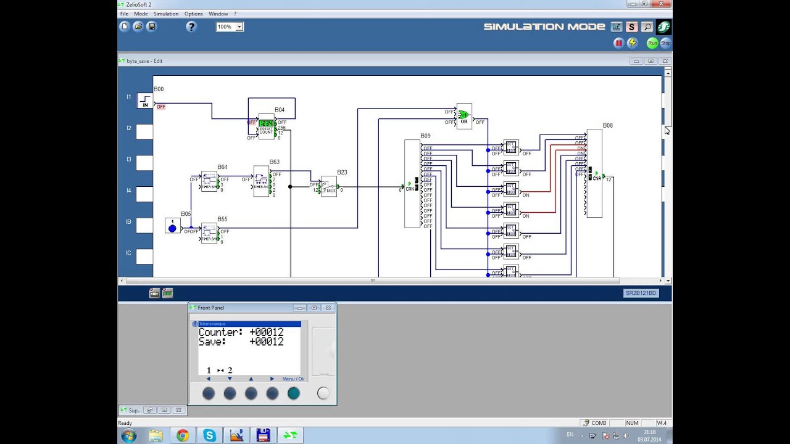Toggle the I1 input block IN
Viewport: 790px width, 444px height.
coord(145,101)
